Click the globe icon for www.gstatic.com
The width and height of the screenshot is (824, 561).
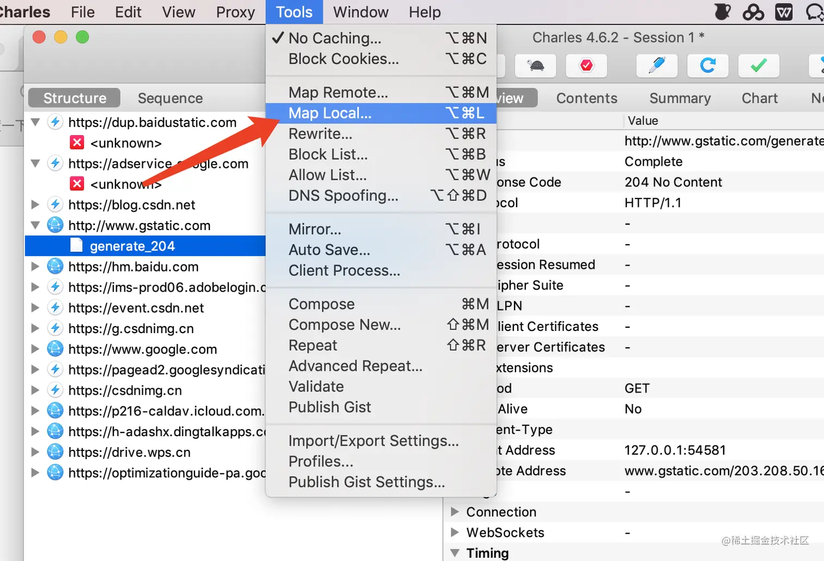point(55,225)
